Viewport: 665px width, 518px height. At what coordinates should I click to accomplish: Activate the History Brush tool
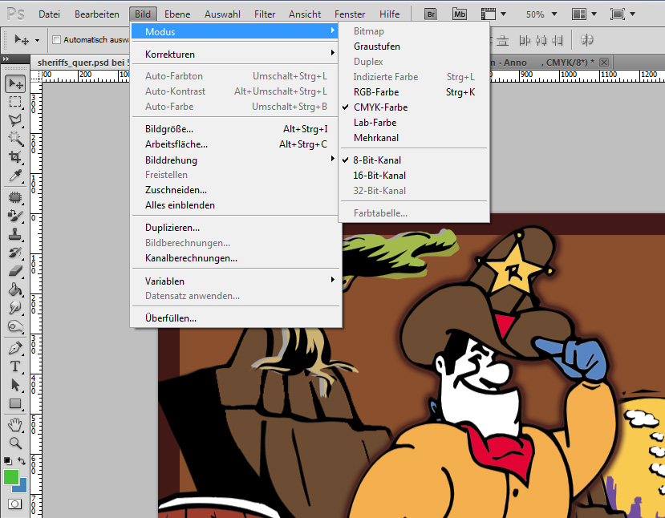click(x=15, y=253)
